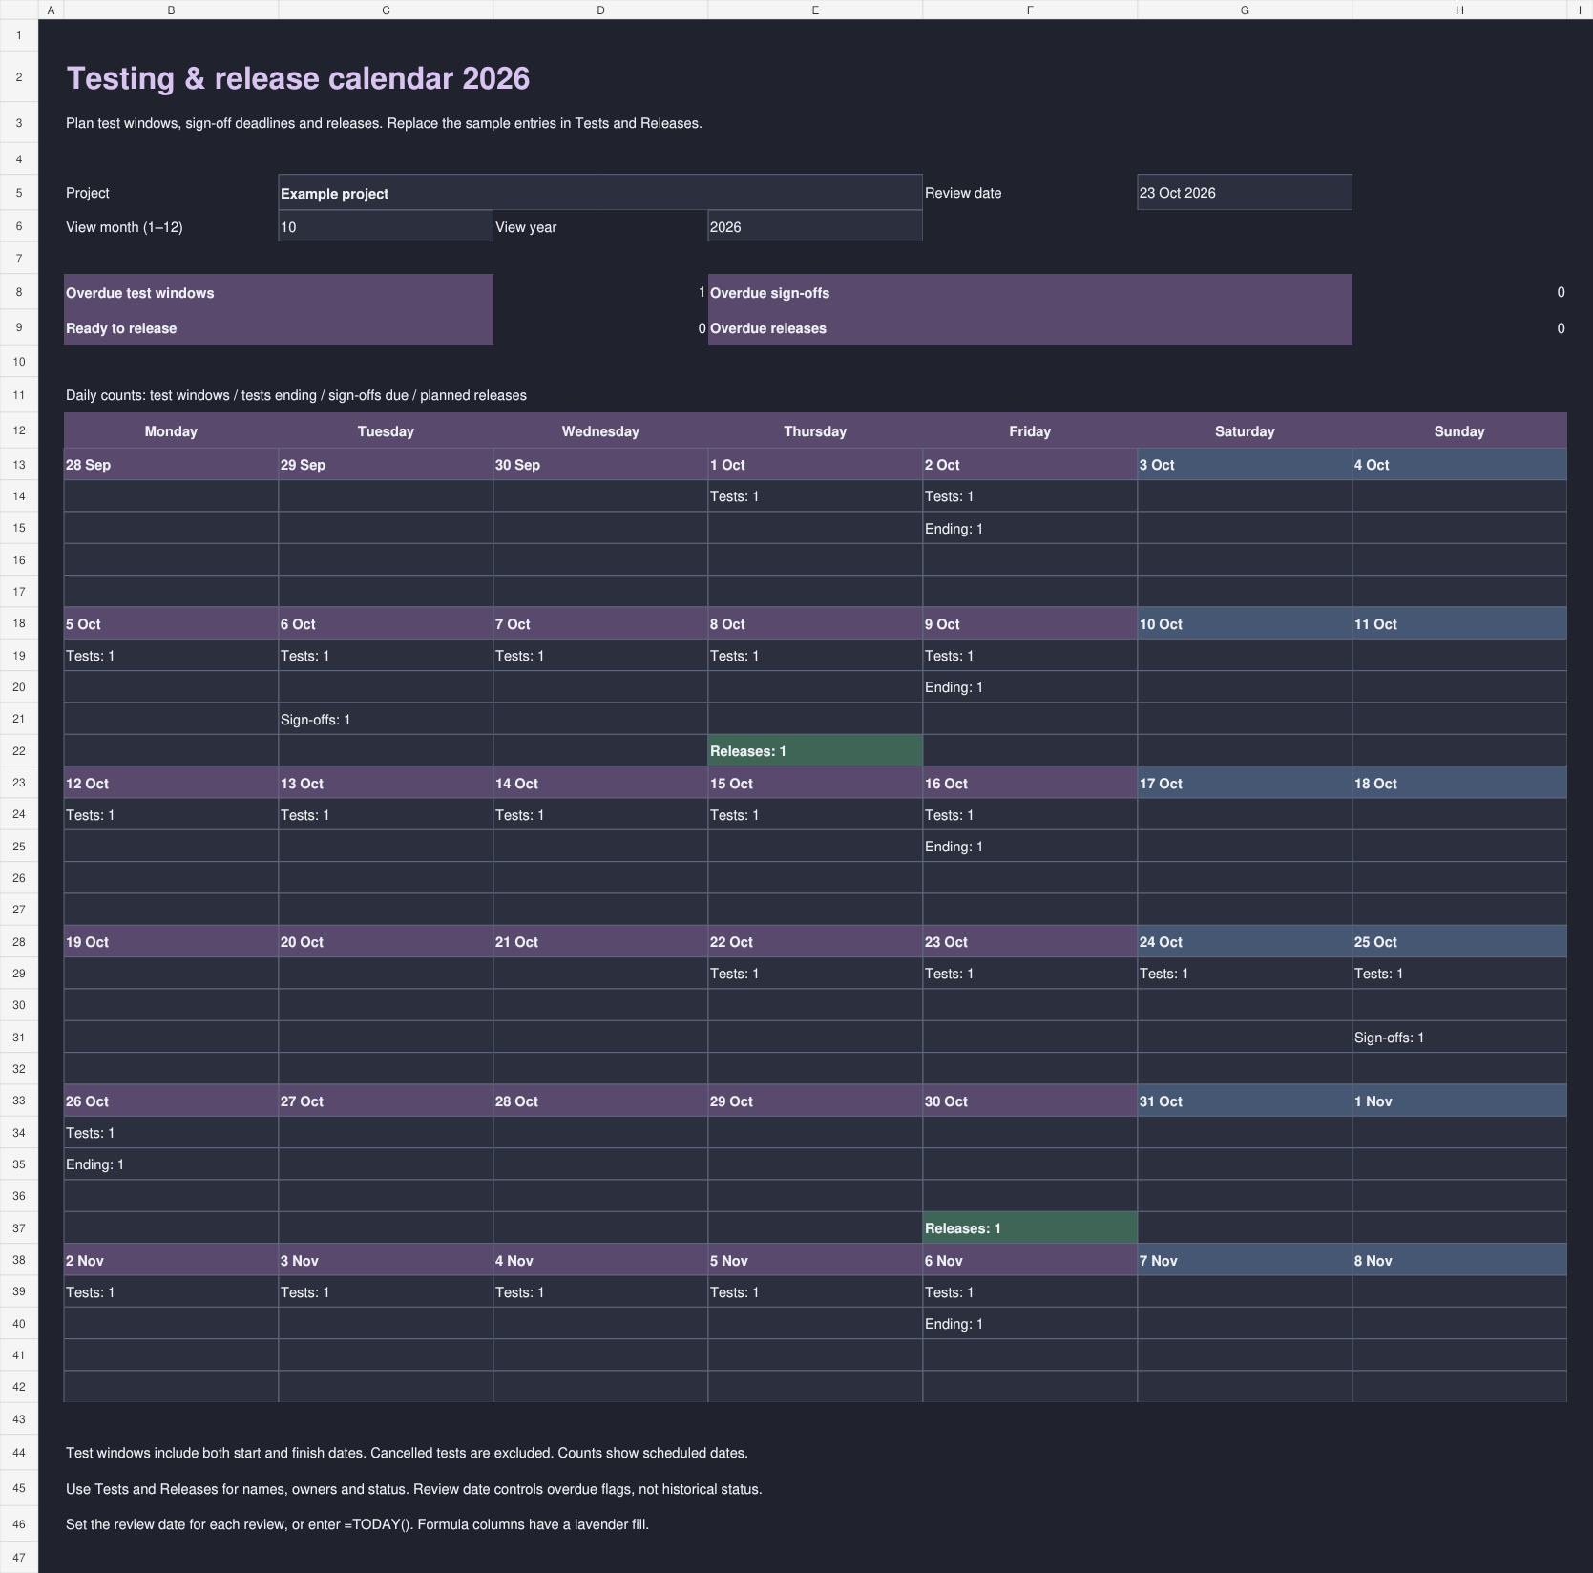Click Sign-offs: 1 under 25 Oct
The height and width of the screenshot is (1573, 1593).
(x=1389, y=1038)
